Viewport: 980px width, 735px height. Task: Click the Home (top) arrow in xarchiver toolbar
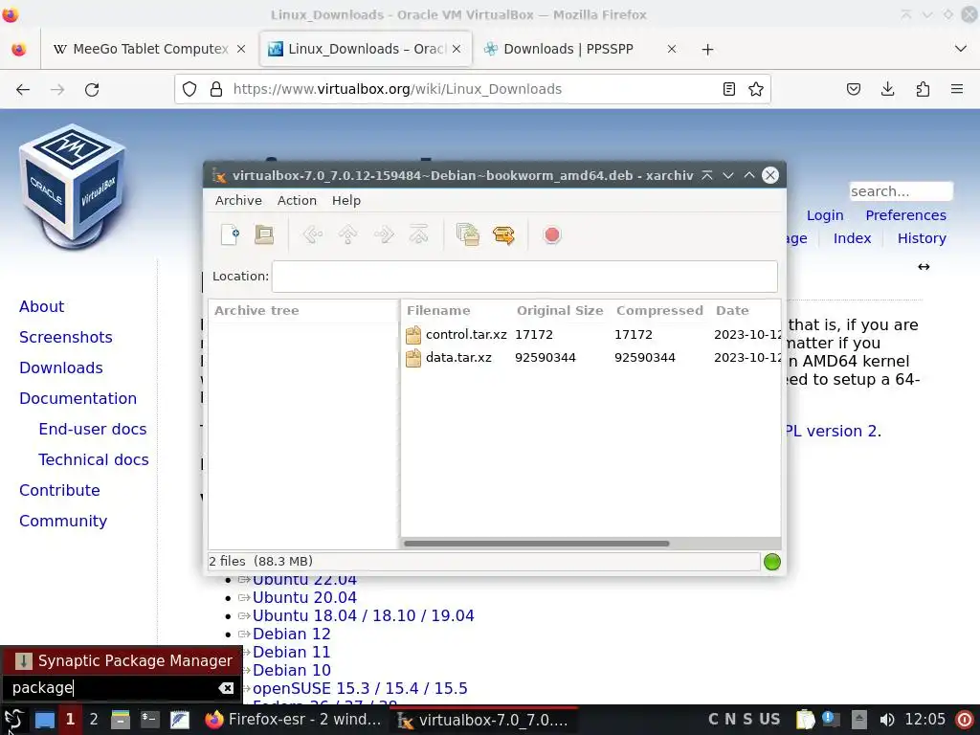pos(419,235)
